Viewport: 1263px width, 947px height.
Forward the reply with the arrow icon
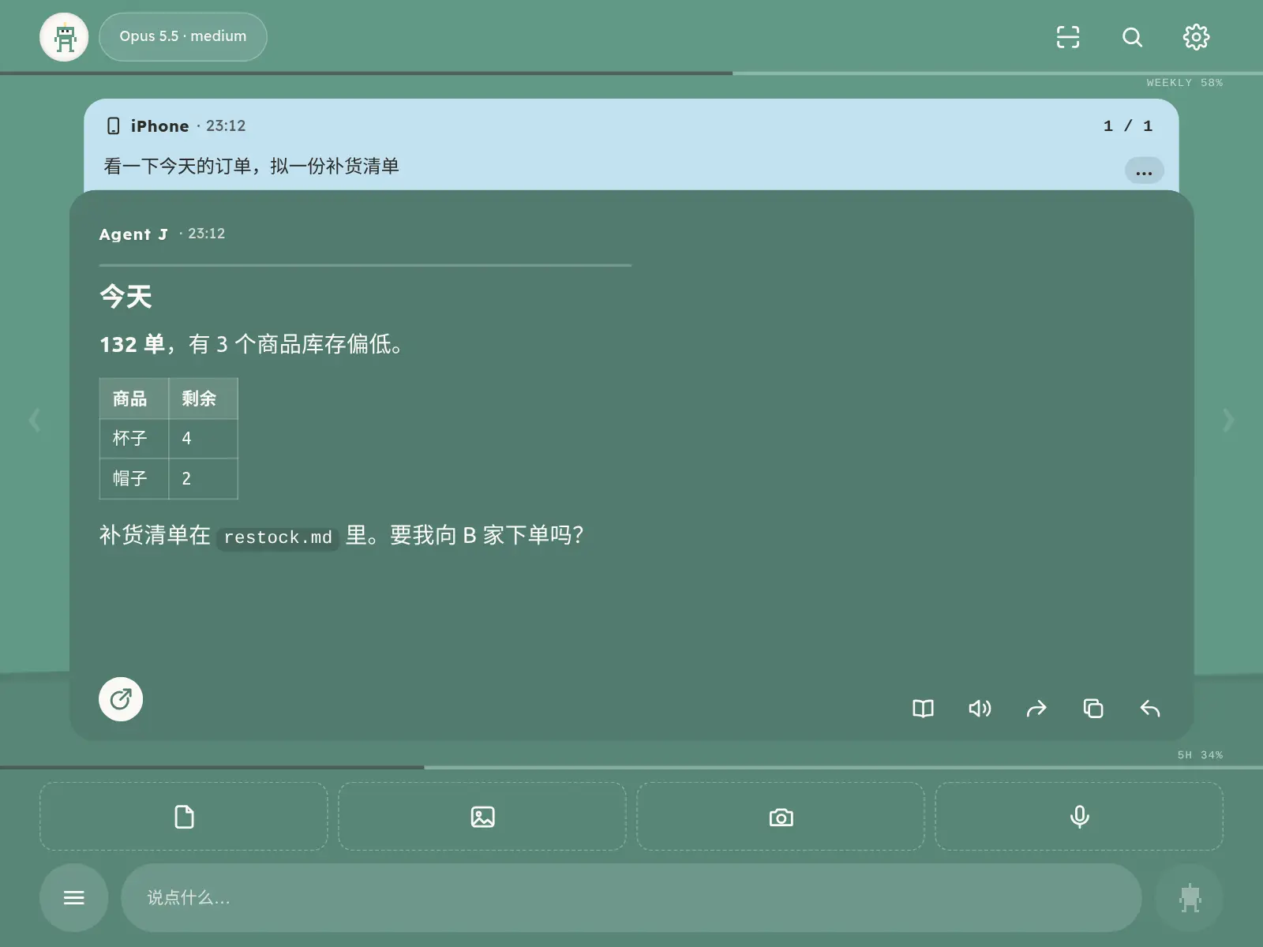point(1036,709)
